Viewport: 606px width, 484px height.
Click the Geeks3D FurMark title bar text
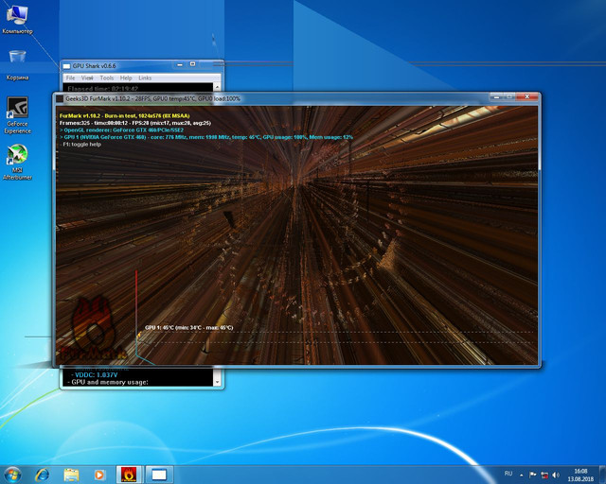click(153, 99)
